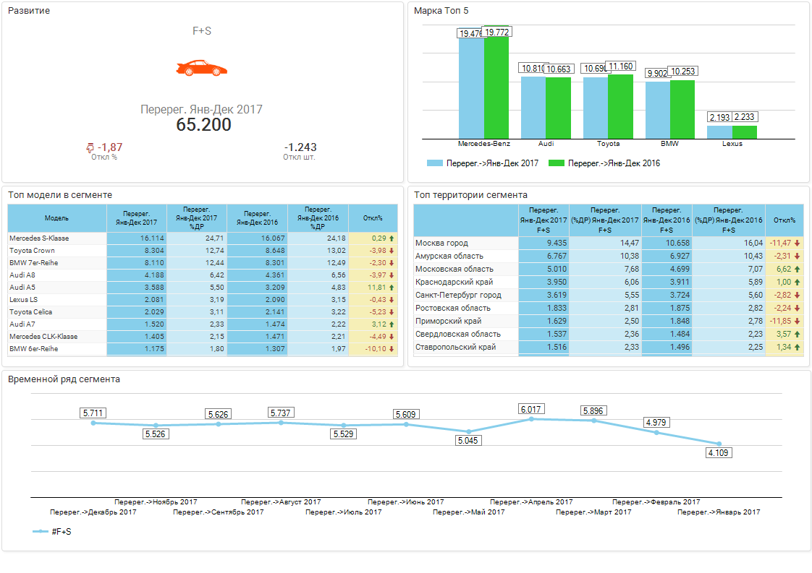Click Откл% header in the models table
The height and width of the screenshot is (573, 812).
pyautogui.click(x=373, y=218)
